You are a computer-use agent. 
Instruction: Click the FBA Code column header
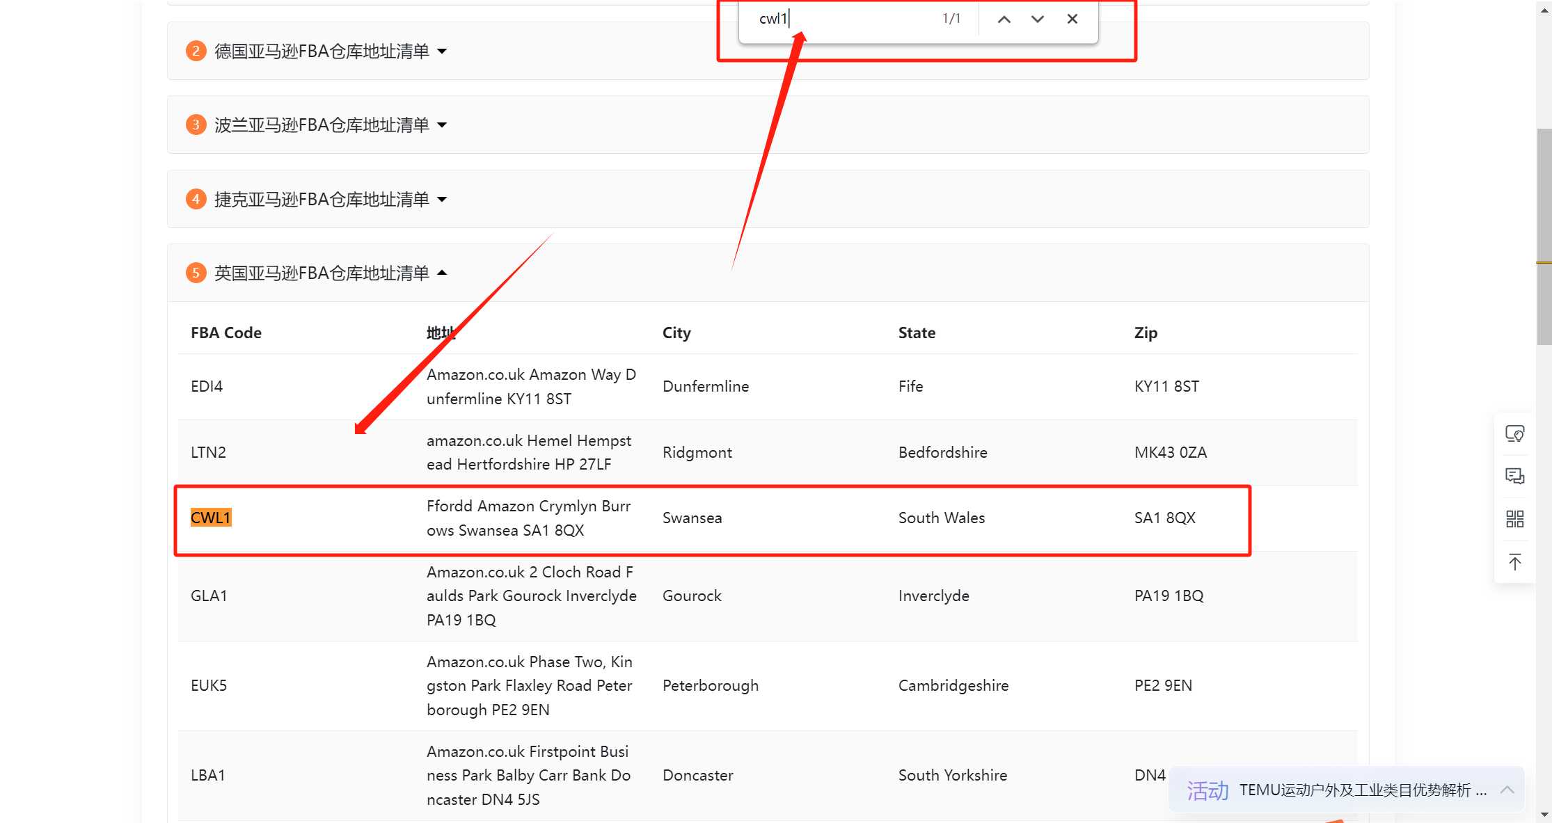(226, 333)
